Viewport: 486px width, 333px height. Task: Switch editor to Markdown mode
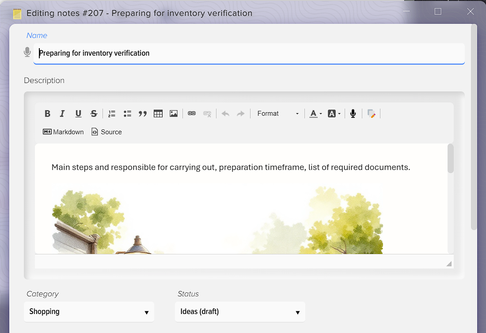[63, 132]
